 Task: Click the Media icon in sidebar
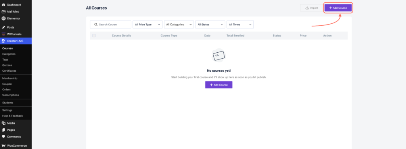coord(4,123)
